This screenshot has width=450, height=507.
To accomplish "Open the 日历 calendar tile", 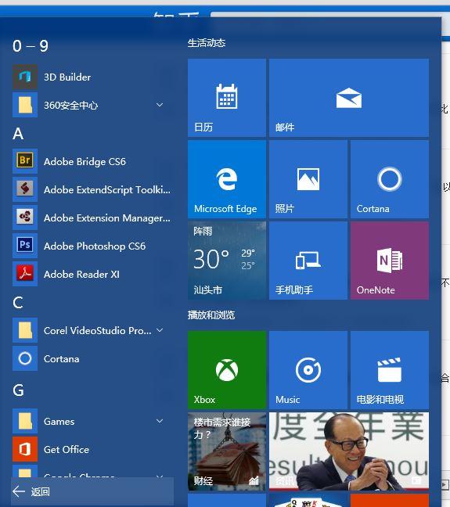I will coord(227,98).
